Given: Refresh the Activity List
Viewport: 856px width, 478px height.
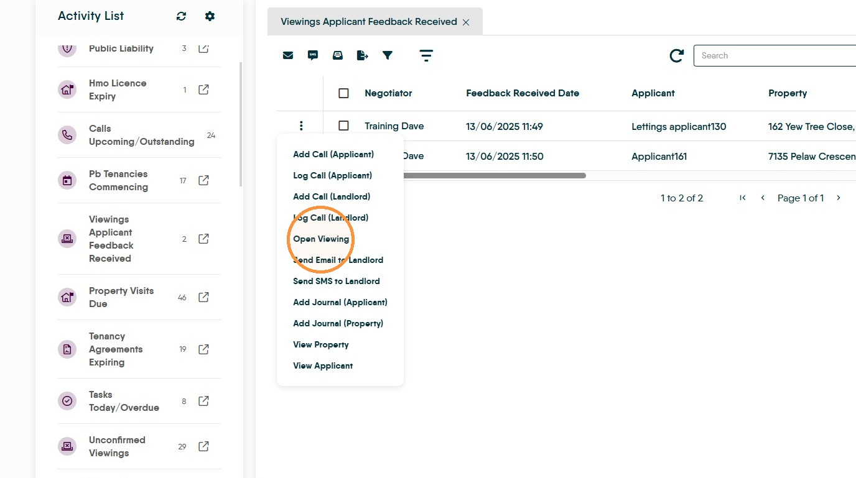Looking at the screenshot, I should (x=181, y=16).
